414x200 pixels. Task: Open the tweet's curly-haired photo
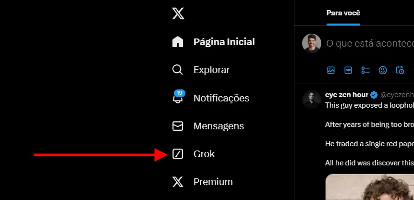pyautogui.click(x=370, y=187)
